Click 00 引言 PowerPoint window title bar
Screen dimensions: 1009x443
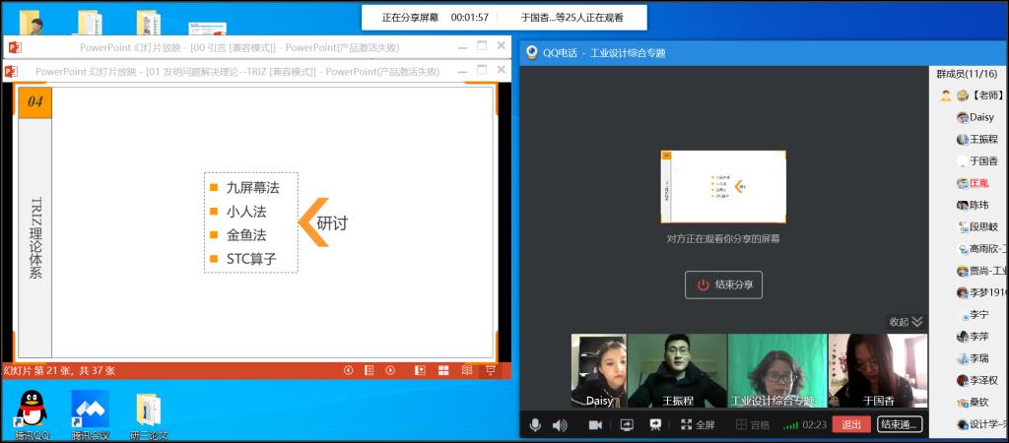257,47
